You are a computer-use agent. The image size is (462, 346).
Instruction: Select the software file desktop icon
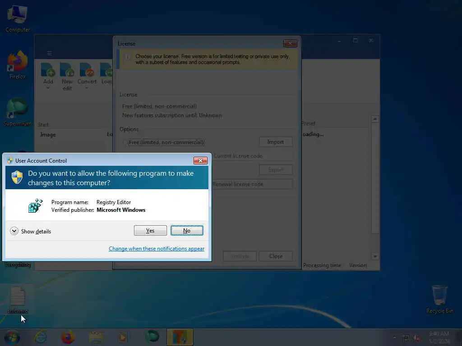[x=18, y=300]
